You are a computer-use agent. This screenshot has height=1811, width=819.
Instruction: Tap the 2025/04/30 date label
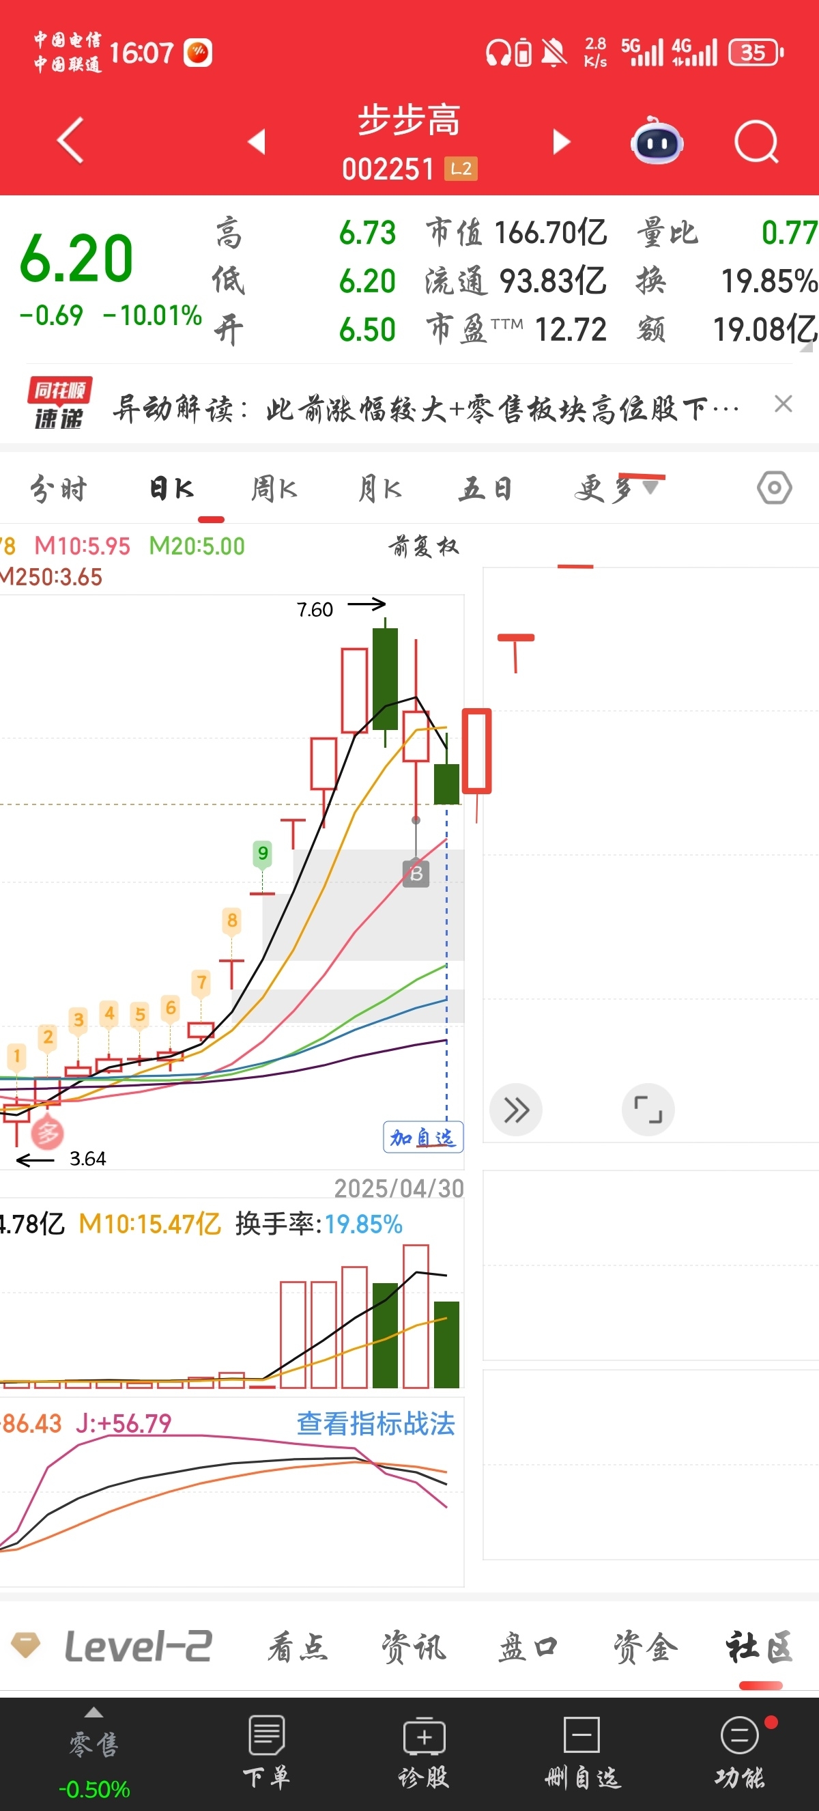[x=399, y=1189]
